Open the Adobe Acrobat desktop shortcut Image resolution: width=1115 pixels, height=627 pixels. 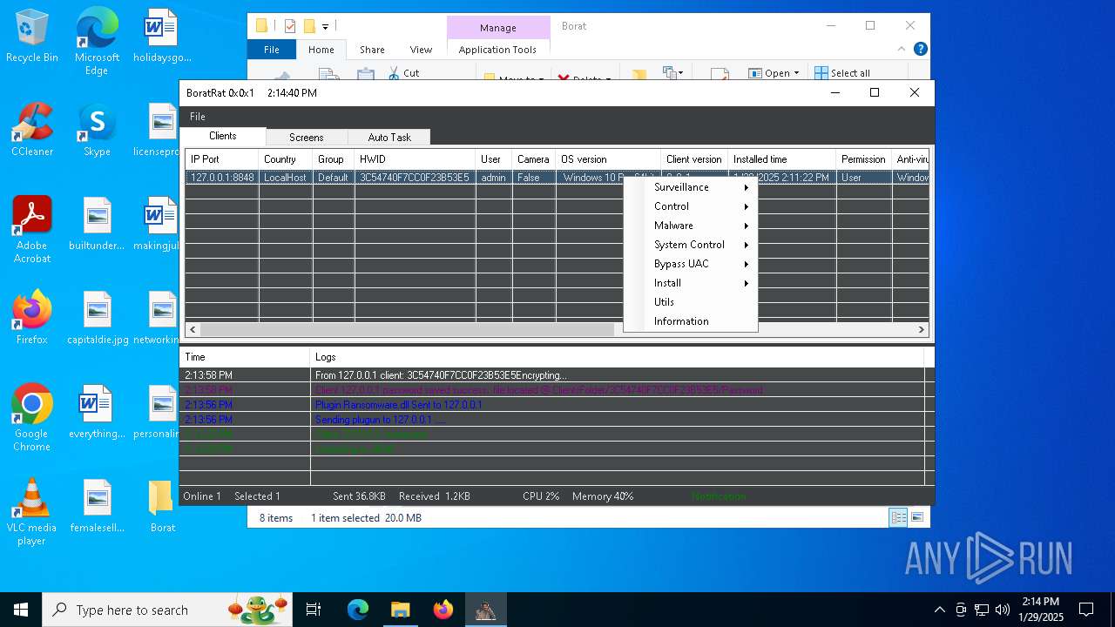coord(32,229)
